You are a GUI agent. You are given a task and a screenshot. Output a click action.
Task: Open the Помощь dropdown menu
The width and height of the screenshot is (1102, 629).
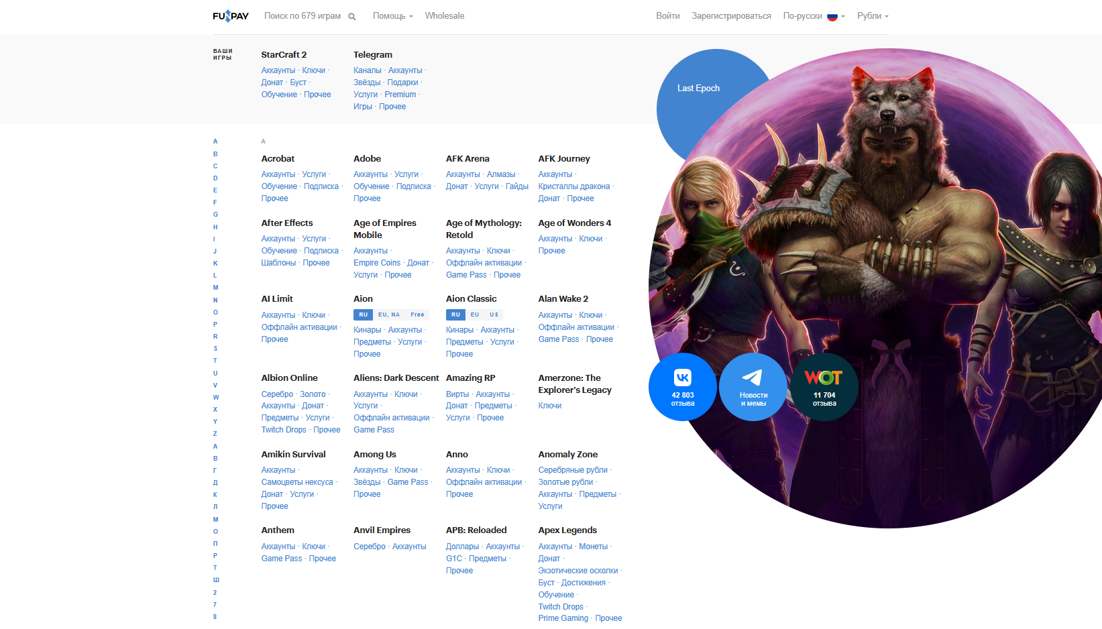[x=393, y=16]
